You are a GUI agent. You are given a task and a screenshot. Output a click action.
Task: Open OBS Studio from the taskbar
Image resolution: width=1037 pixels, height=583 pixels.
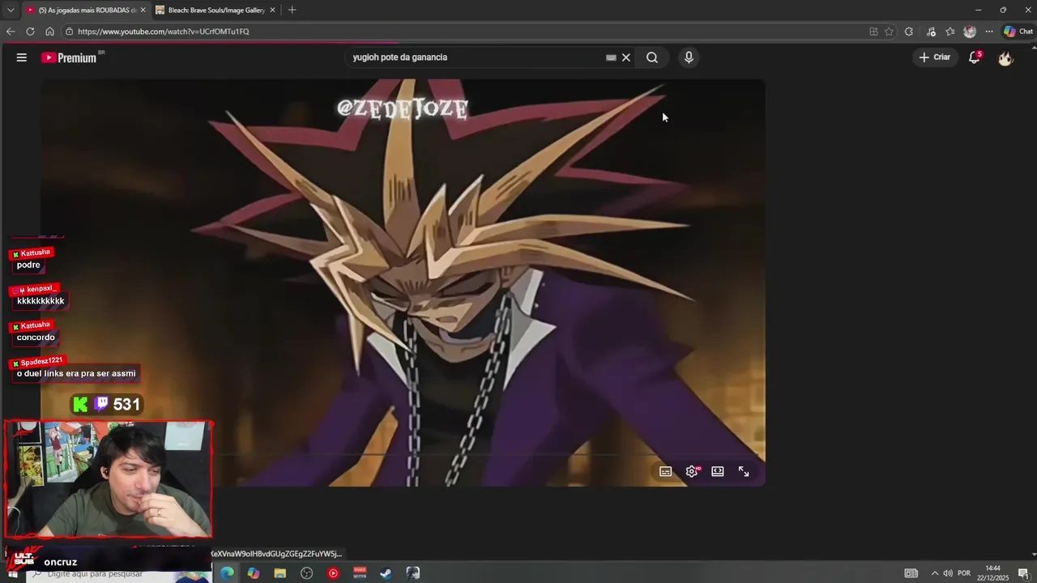coord(306,573)
